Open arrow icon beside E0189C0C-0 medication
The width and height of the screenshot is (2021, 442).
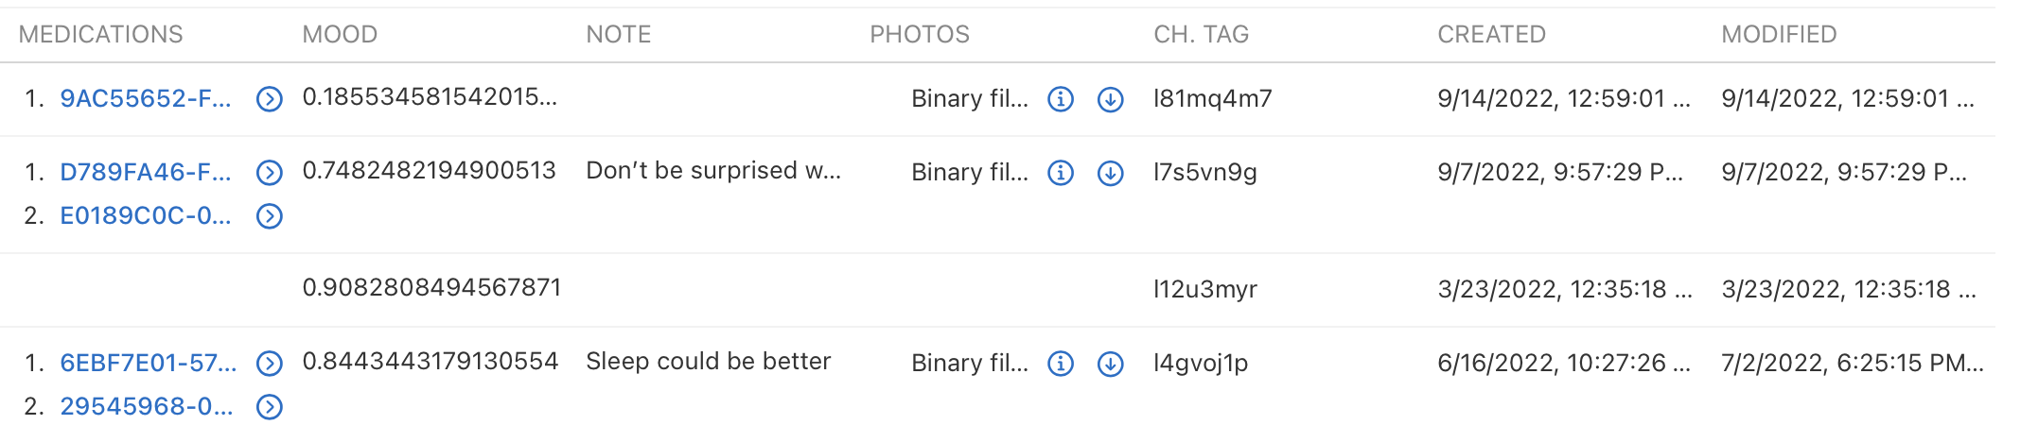270,216
